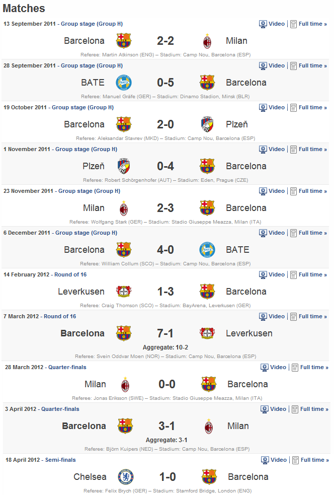Click the Leverkusen crest in the 1-3 match
Image resolution: width=334 pixels, height=495 pixels.
coord(124,292)
